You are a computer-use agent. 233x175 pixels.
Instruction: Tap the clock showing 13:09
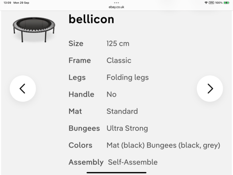click(7, 3)
